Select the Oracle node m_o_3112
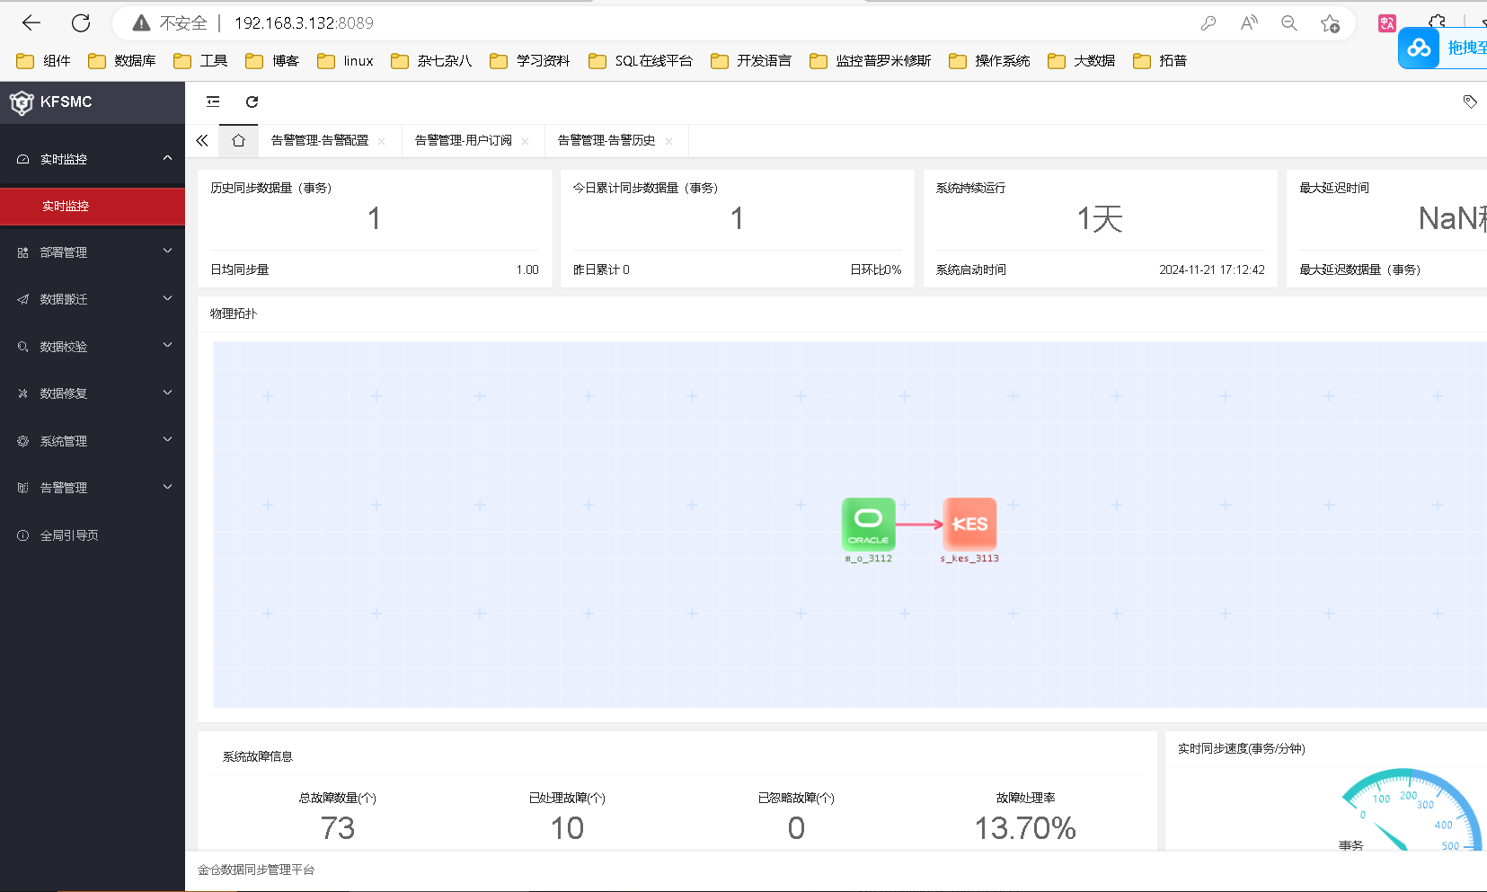Image resolution: width=1487 pixels, height=892 pixels. coord(868,525)
